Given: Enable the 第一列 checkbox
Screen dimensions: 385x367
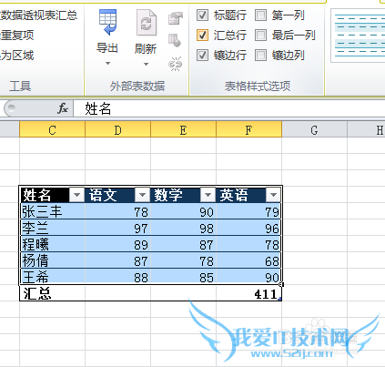Looking at the screenshot, I should (x=260, y=15).
